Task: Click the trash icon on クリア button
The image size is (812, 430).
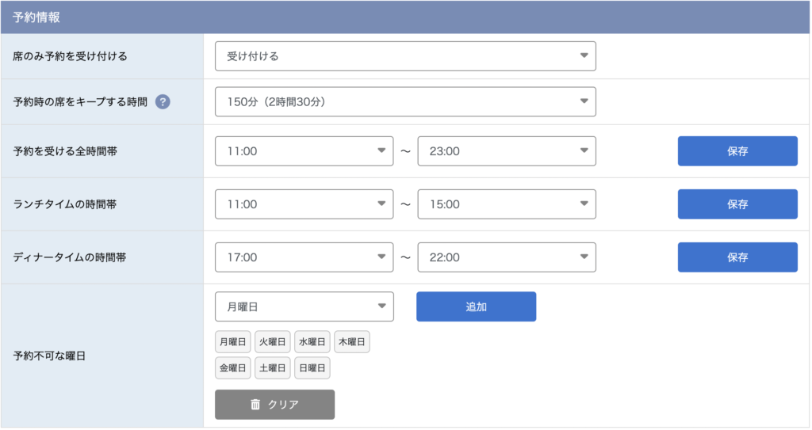Action: point(255,405)
